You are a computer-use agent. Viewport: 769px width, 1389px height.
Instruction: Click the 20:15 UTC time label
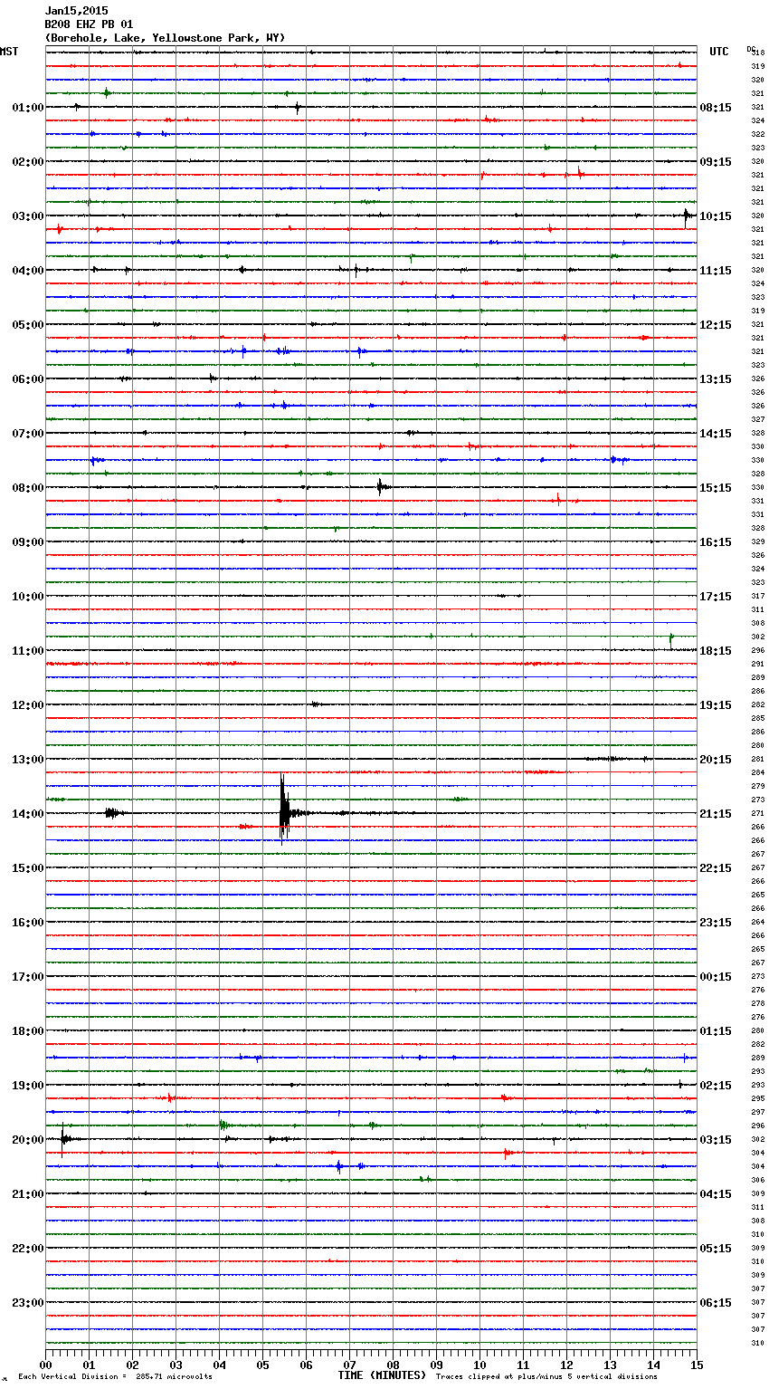[716, 760]
